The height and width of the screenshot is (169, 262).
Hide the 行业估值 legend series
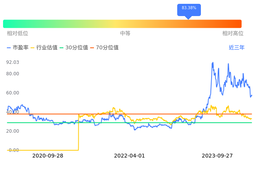coord(44,48)
